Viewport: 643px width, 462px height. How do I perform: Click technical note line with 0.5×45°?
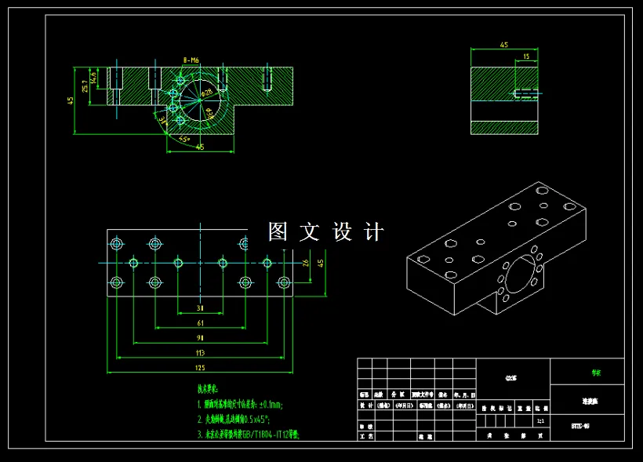[x=234, y=420]
